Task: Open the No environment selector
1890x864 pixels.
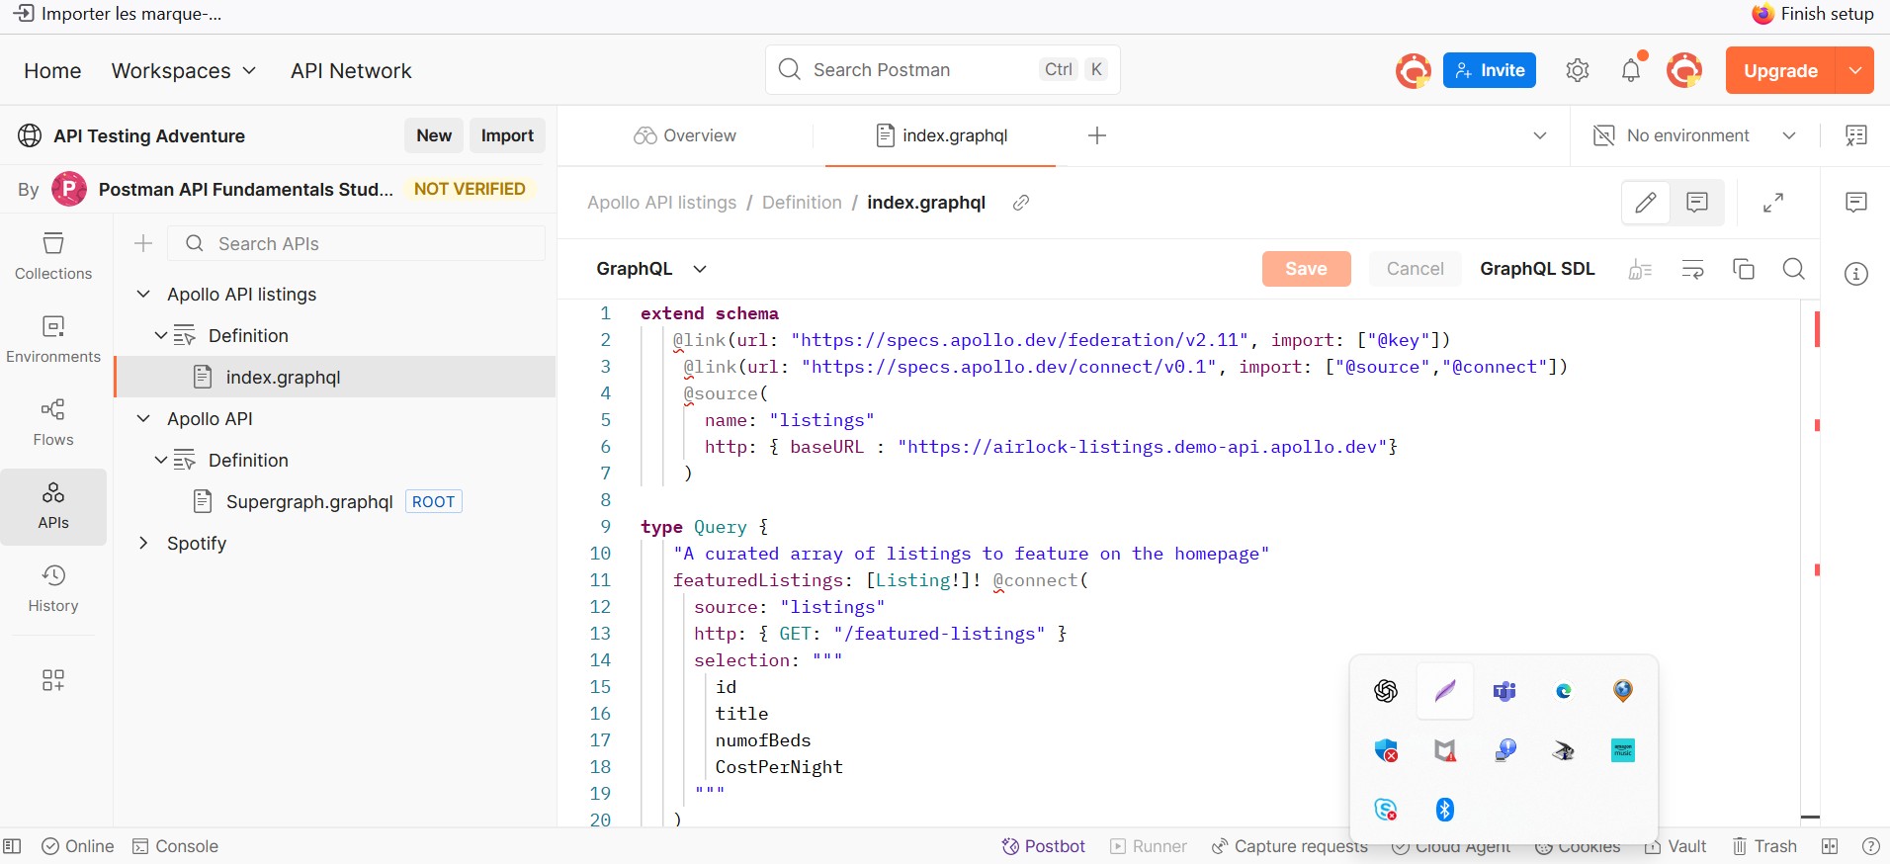Action: point(1694,135)
